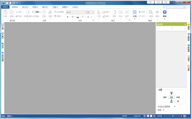Switch to the View (视图) ribbon tab
This screenshot has width=192, height=119.
[x=65, y=7]
